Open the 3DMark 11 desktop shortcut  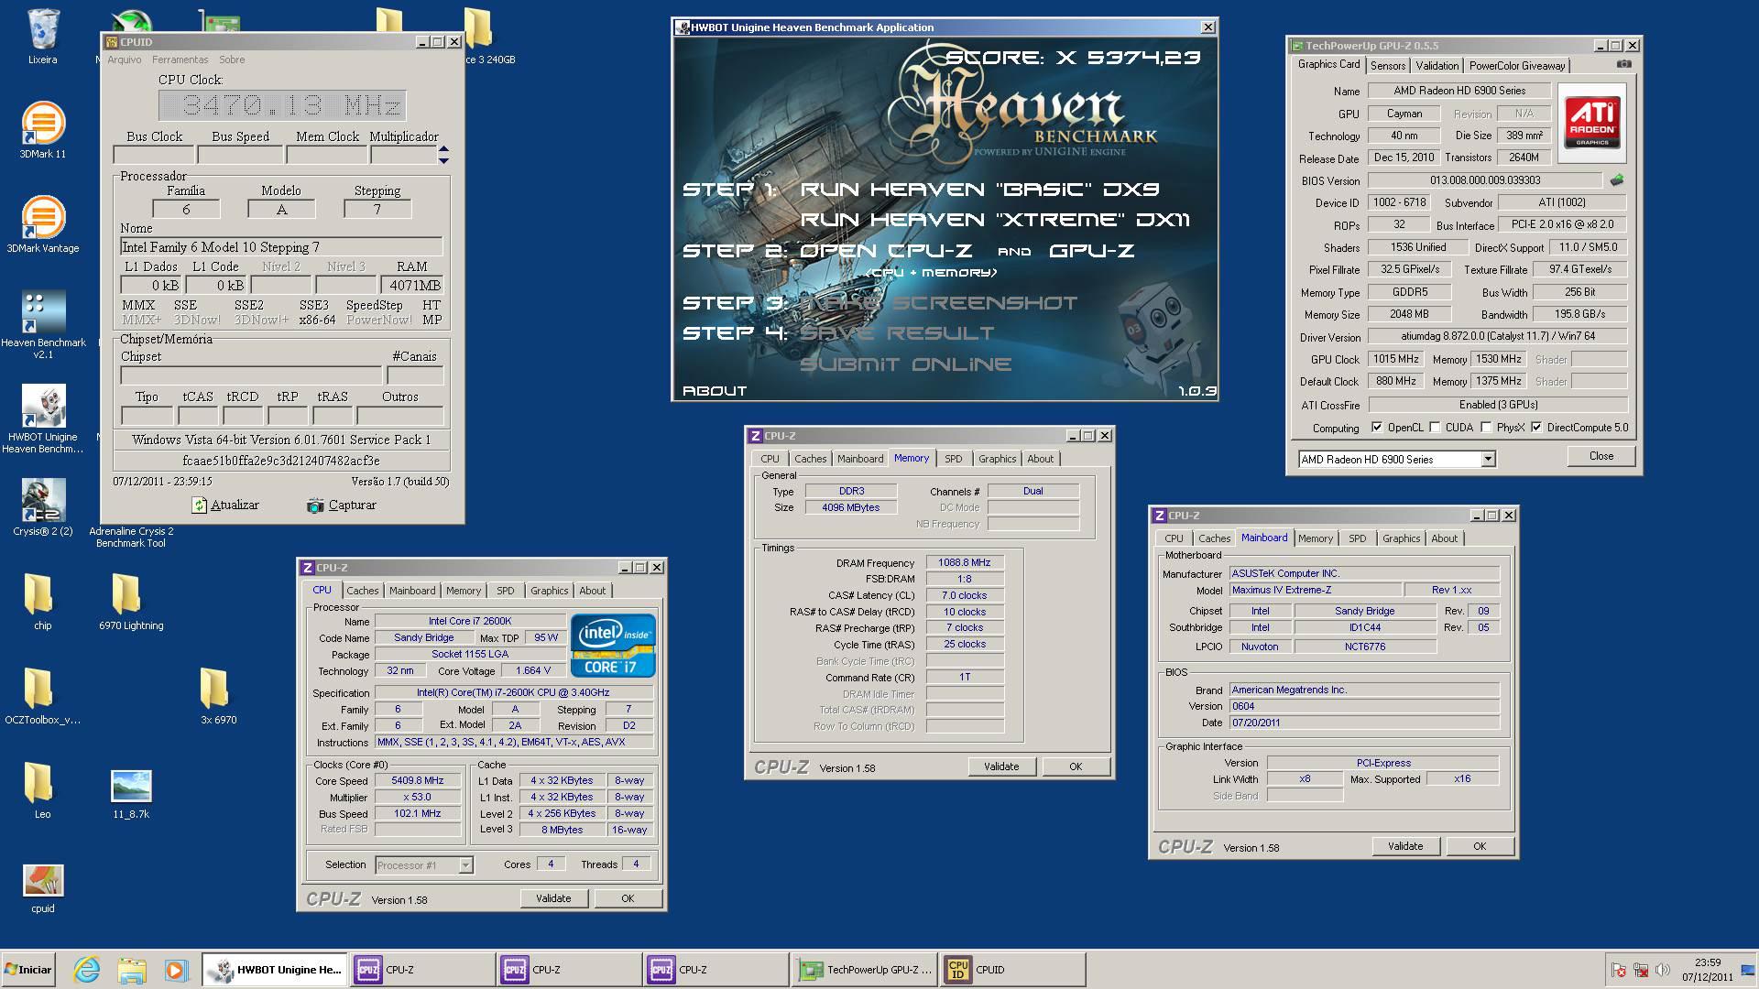(42, 130)
